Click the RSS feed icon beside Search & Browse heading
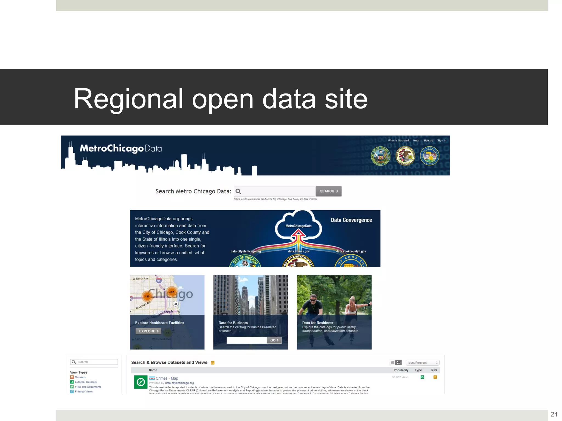The height and width of the screenshot is (421, 562). coord(212,363)
